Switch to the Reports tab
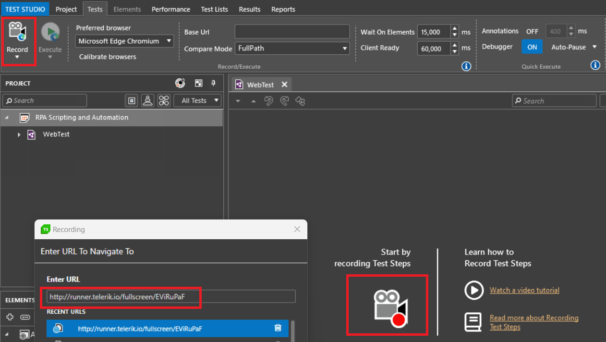The width and height of the screenshot is (606, 342). (283, 9)
